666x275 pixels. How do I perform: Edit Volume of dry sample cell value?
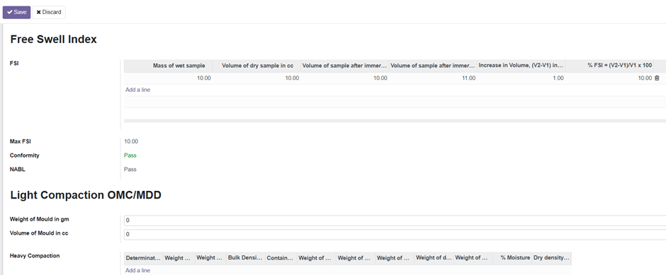click(x=256, y=78)
